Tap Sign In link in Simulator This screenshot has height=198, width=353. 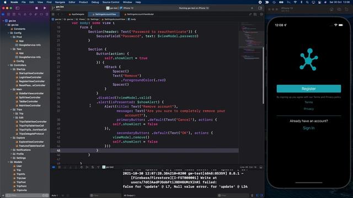309,128
